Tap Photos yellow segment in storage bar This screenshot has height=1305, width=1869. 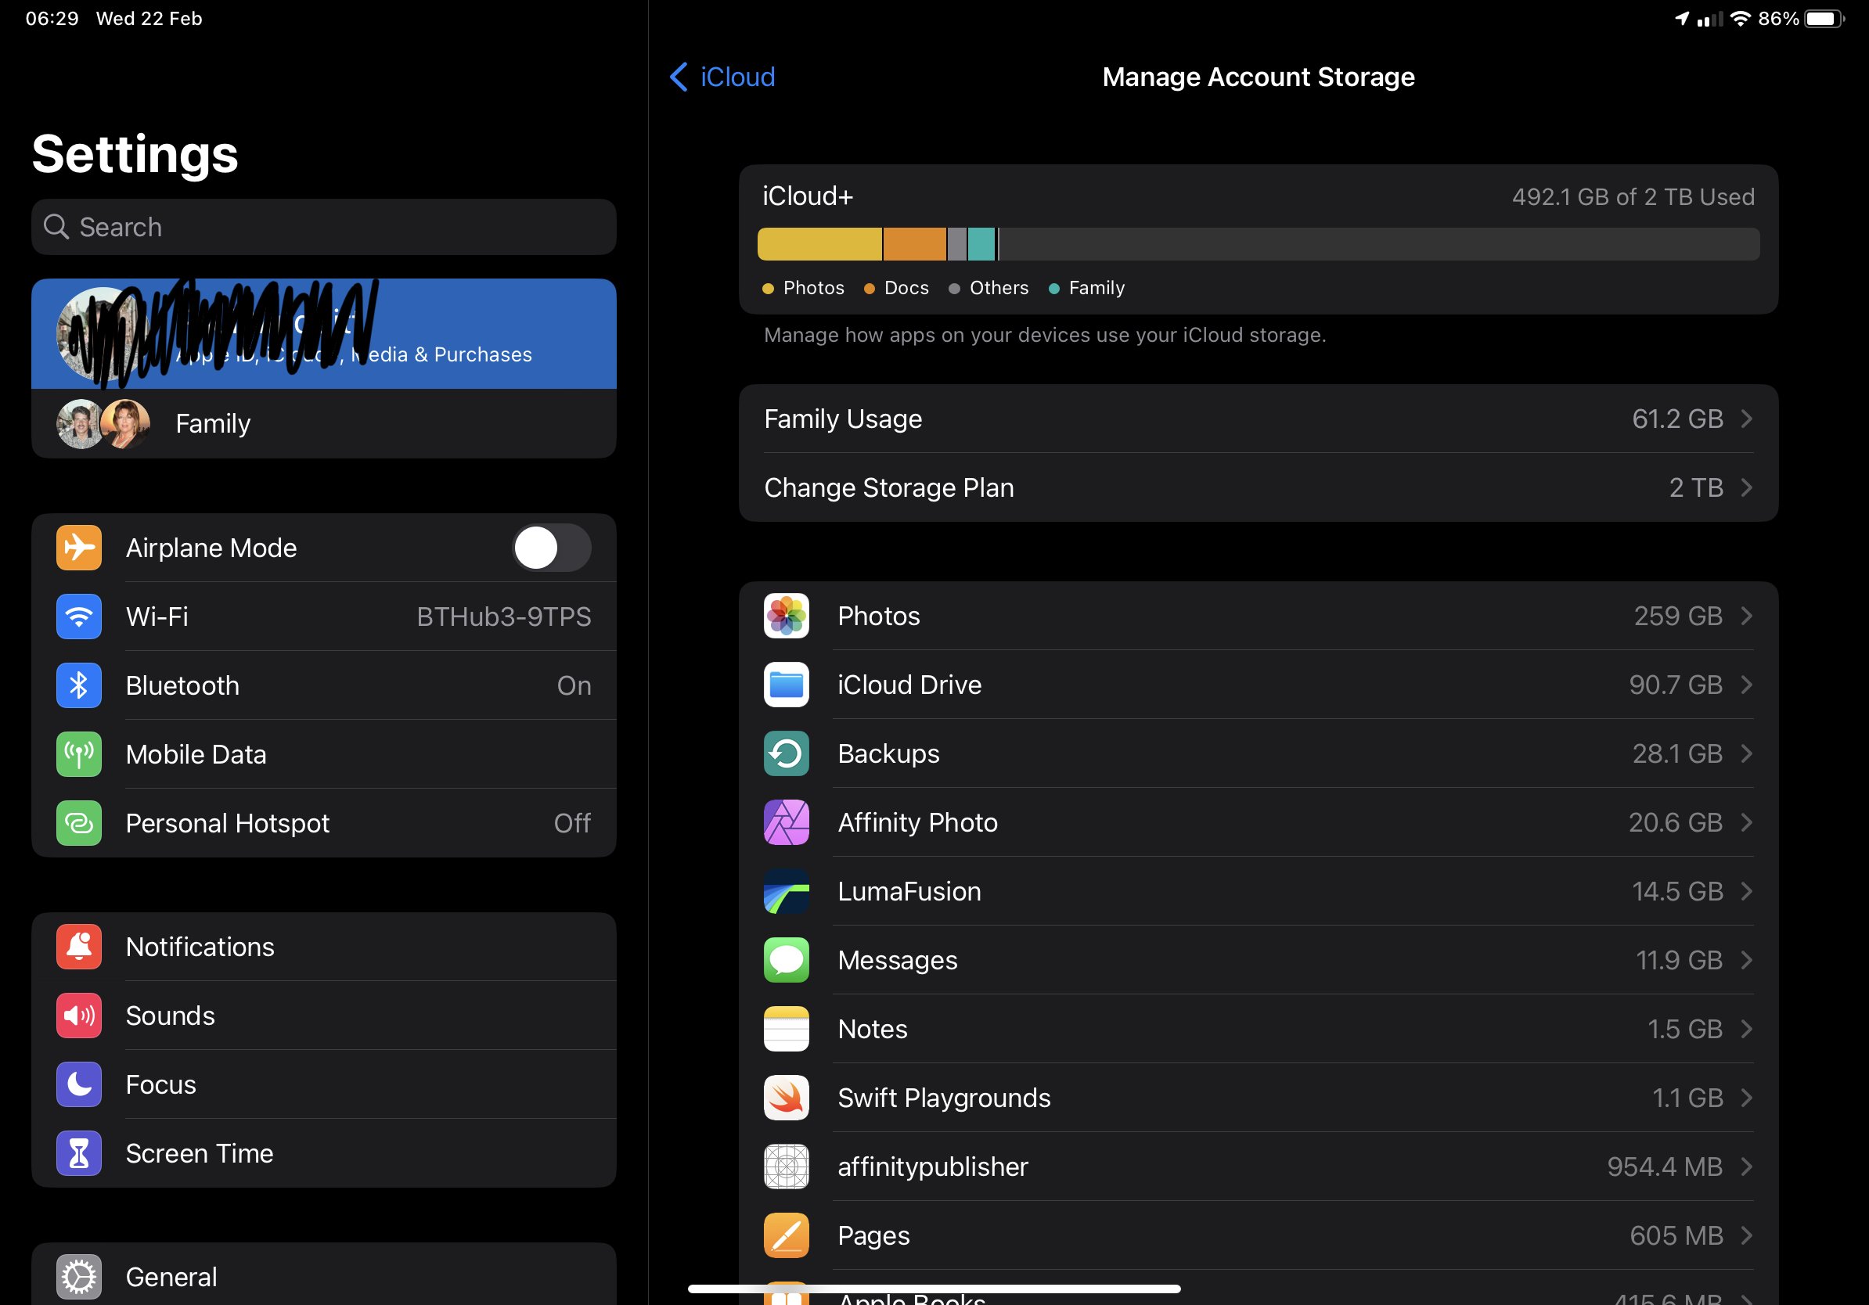tap(819, 244)
